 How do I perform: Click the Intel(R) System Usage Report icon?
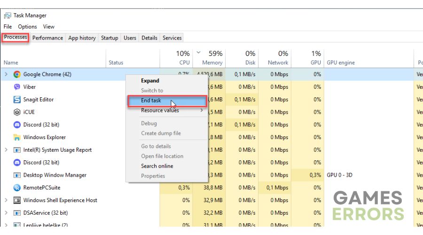click(17, 150)
